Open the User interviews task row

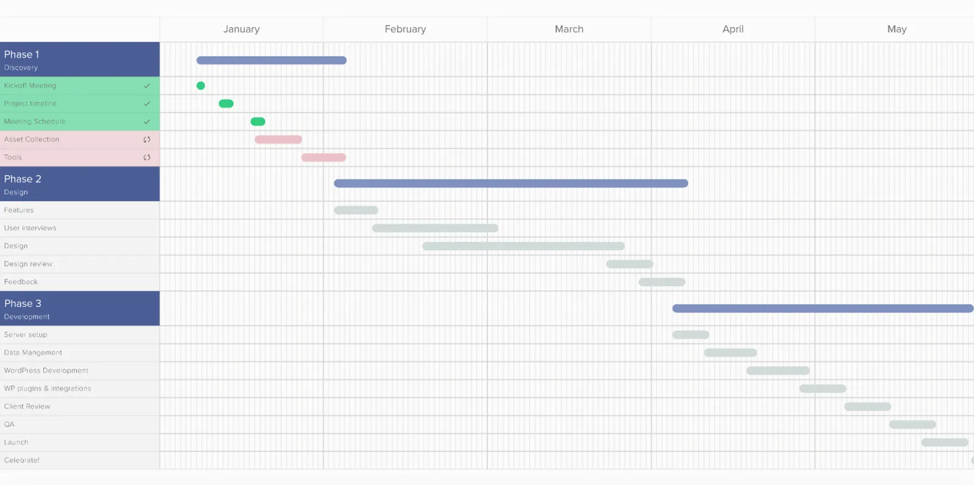point(80,228)
